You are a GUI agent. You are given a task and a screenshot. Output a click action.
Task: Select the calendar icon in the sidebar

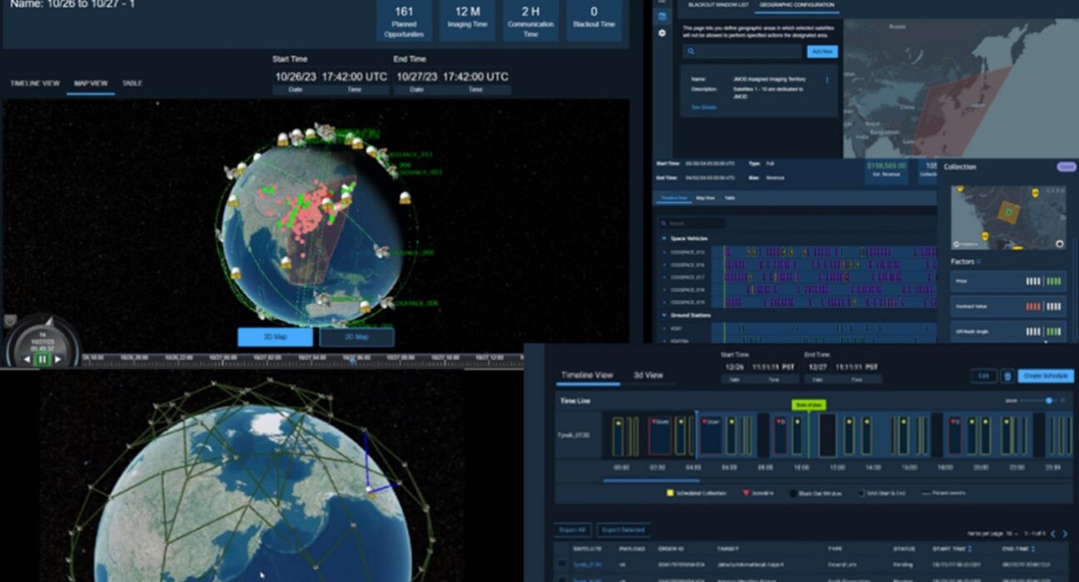[x=662, y=17]
